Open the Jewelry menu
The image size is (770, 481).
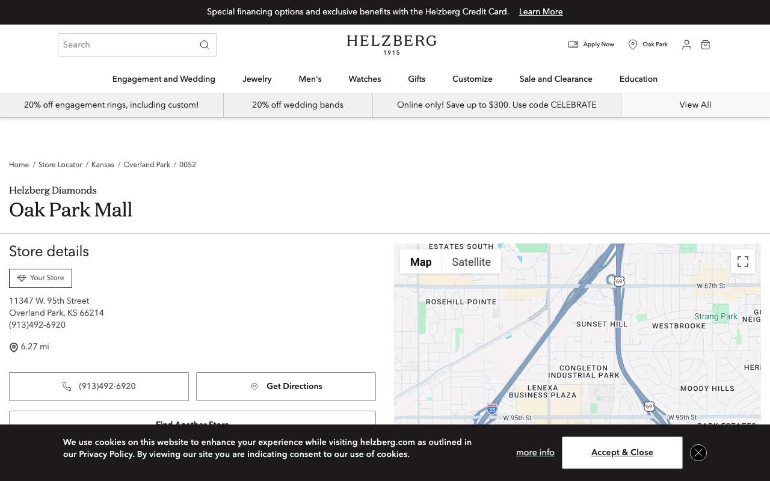[257, 79]
